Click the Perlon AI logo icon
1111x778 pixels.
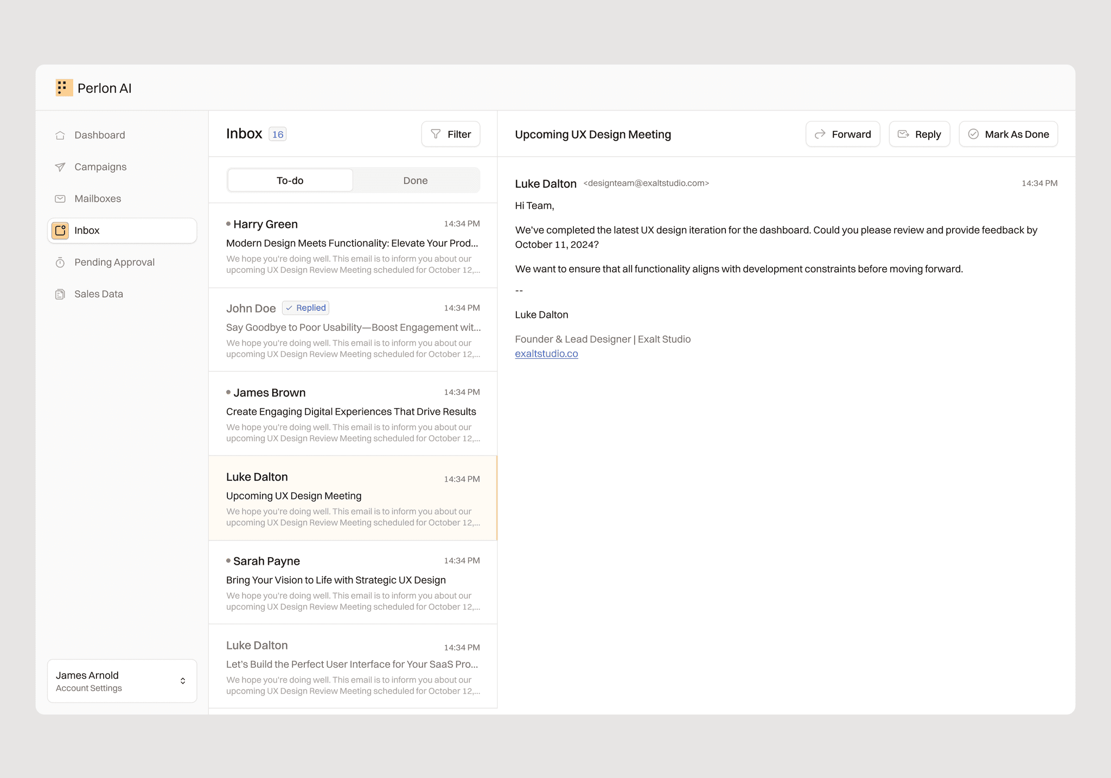(64, 88)
